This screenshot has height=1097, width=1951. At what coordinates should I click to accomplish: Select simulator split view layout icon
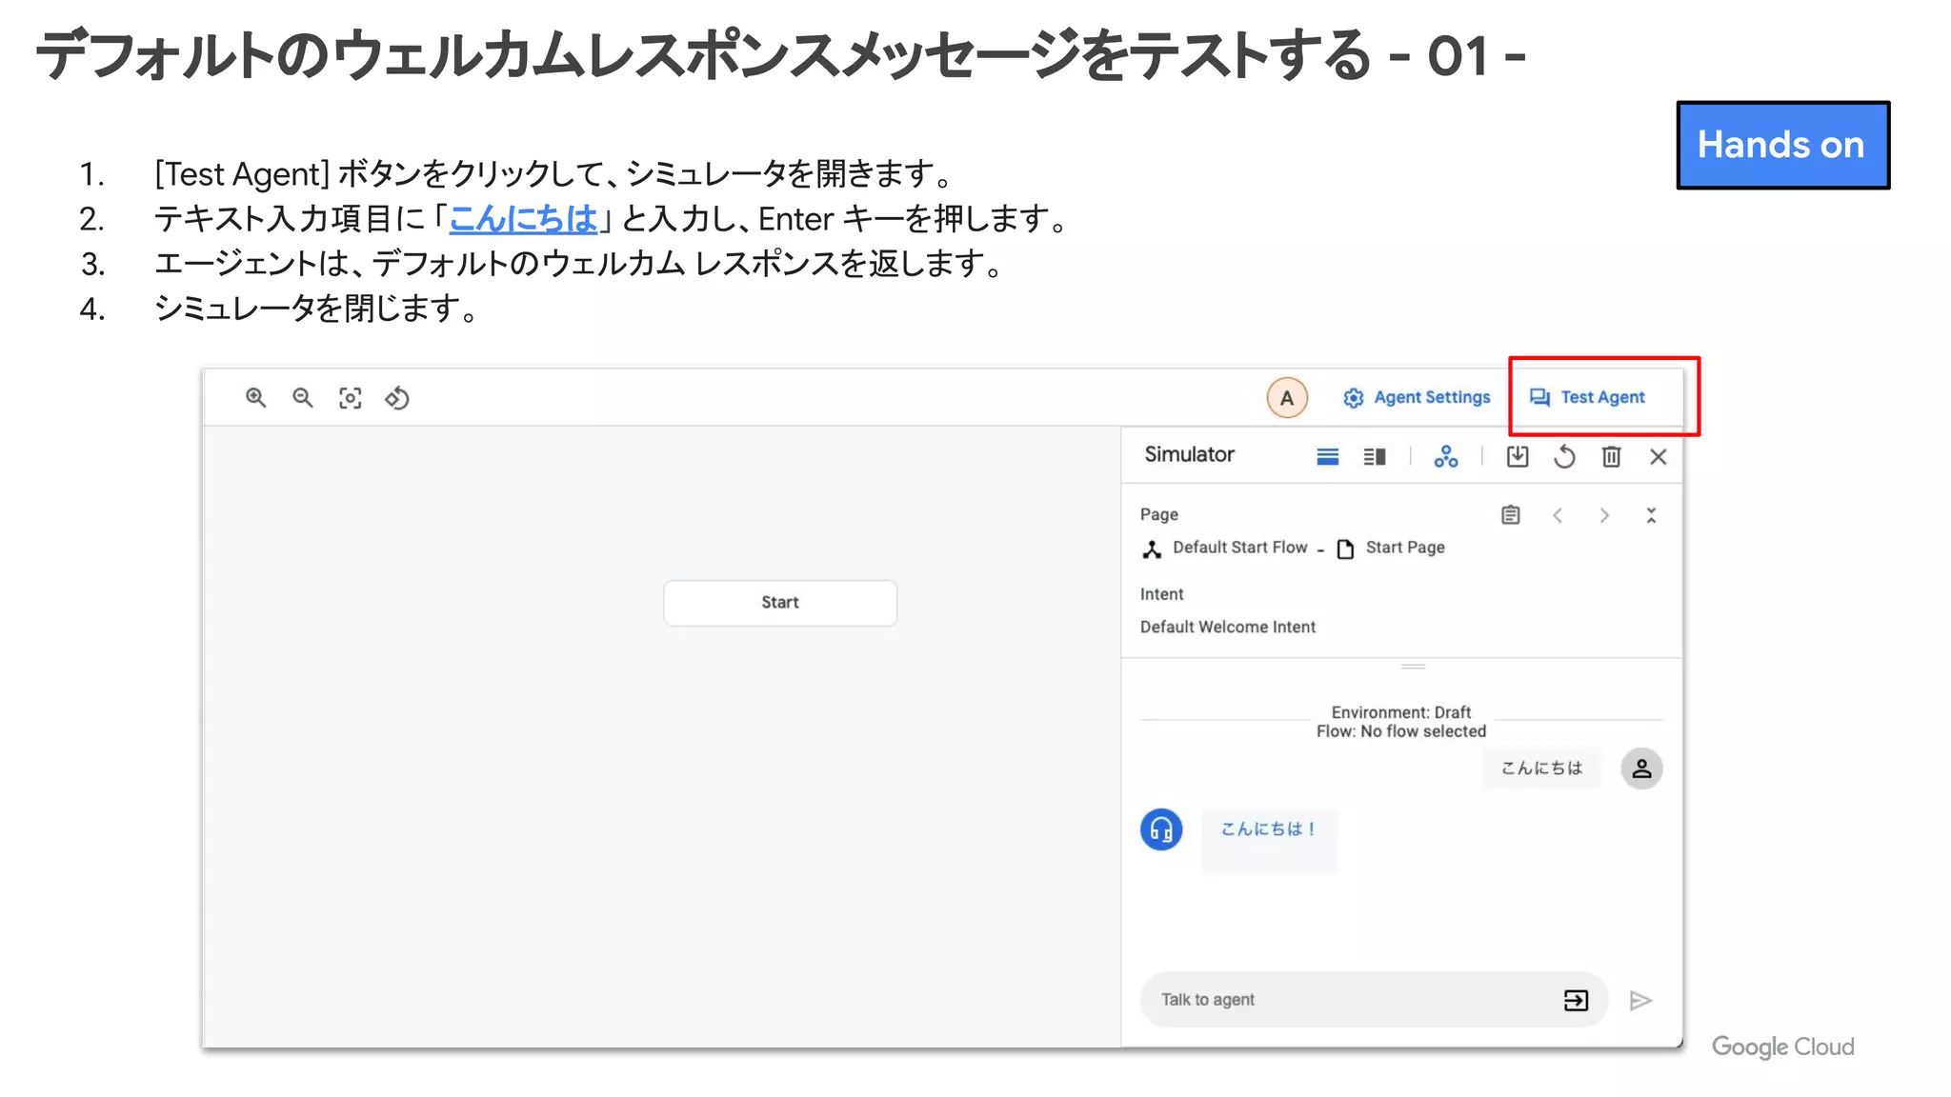click(x=1375, y=457)
